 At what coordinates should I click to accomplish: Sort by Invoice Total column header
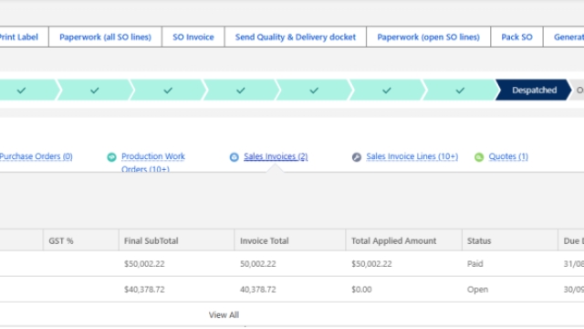[x=290, y=240]
